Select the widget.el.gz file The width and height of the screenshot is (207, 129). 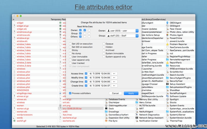click(23, 26)
